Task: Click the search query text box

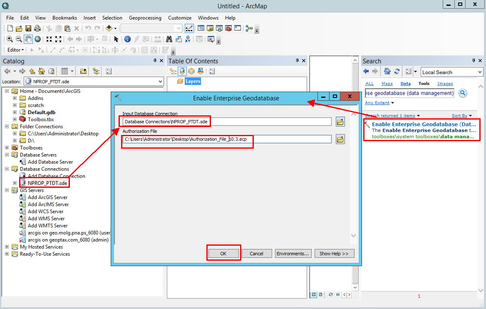Action: pos(409,93)
